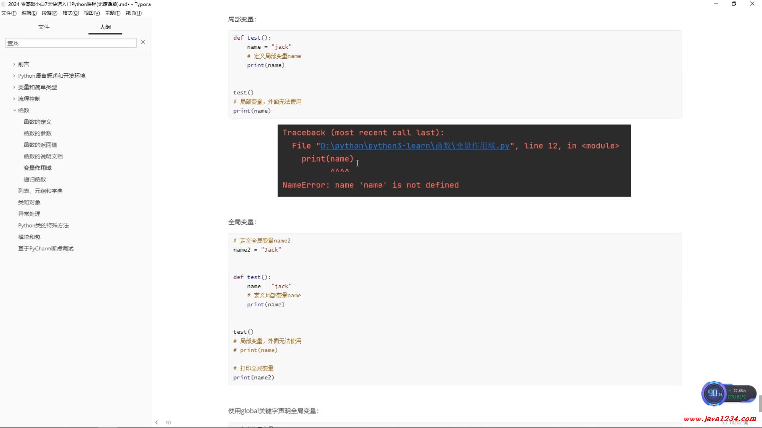Toggle source code mode icon
The image size is (762, 428).
pyautogui.click(x=169, y=422)
